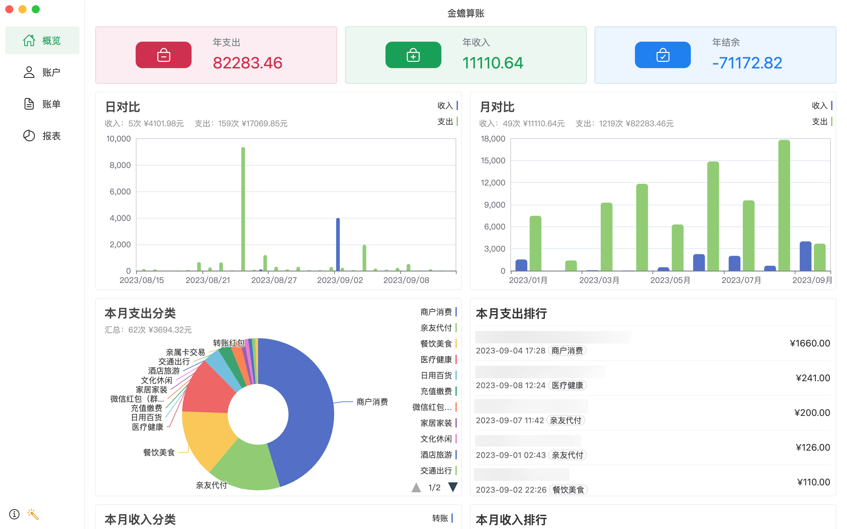Click the green annual income bag icon
Screen dimensions: 847x529
tap(413, 55)
